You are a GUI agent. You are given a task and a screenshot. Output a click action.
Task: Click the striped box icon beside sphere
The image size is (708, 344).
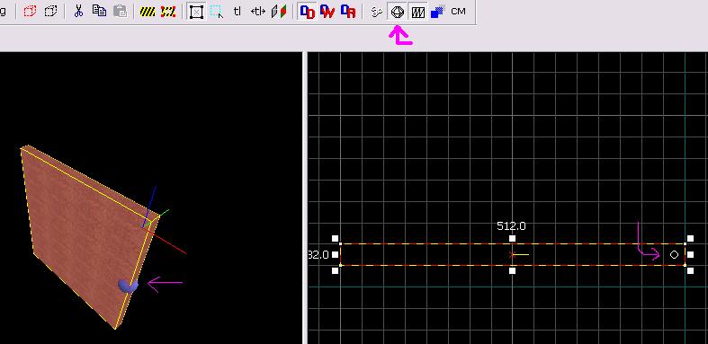coord(417,12)
